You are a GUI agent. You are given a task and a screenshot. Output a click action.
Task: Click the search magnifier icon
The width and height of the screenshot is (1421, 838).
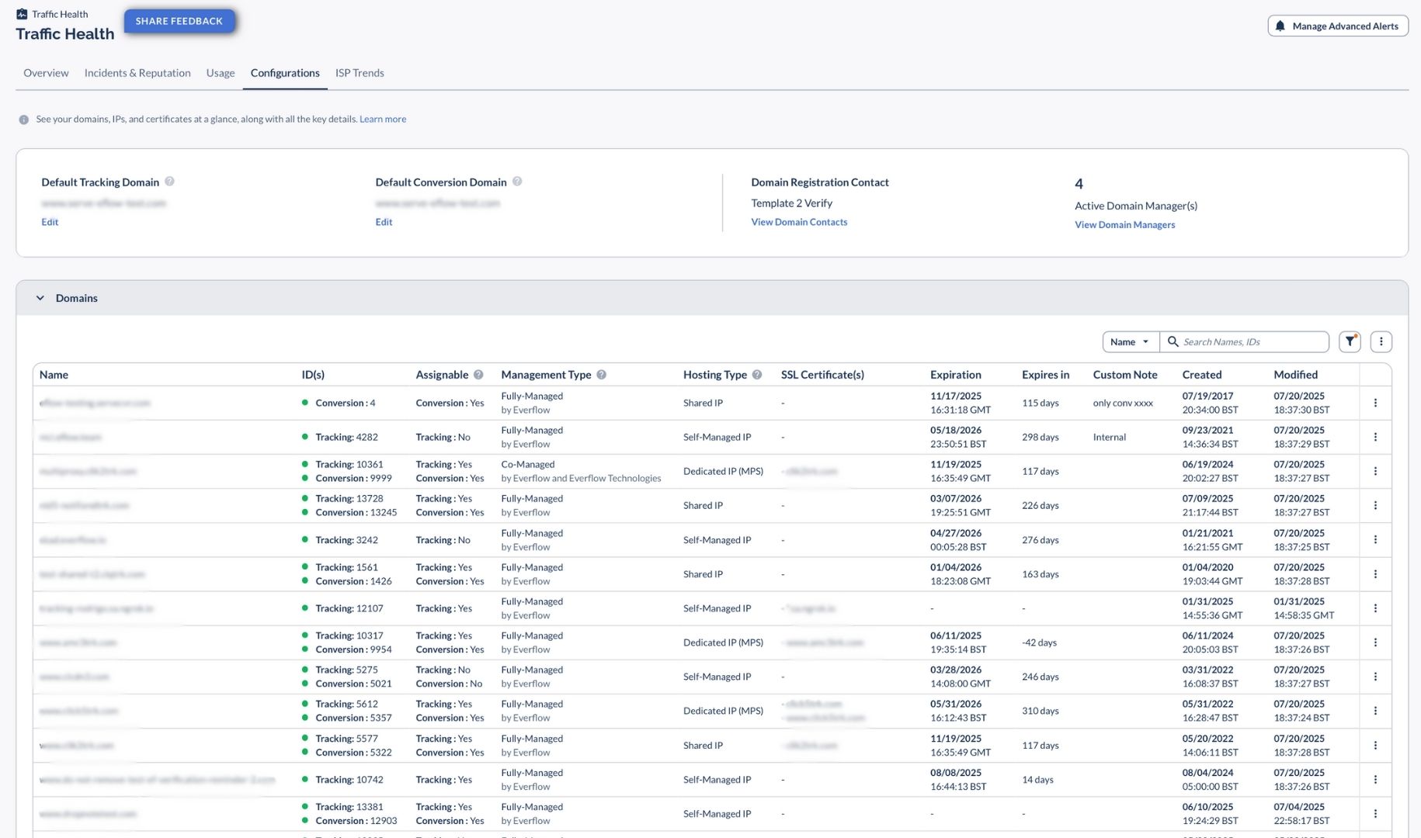(1173, 341)
